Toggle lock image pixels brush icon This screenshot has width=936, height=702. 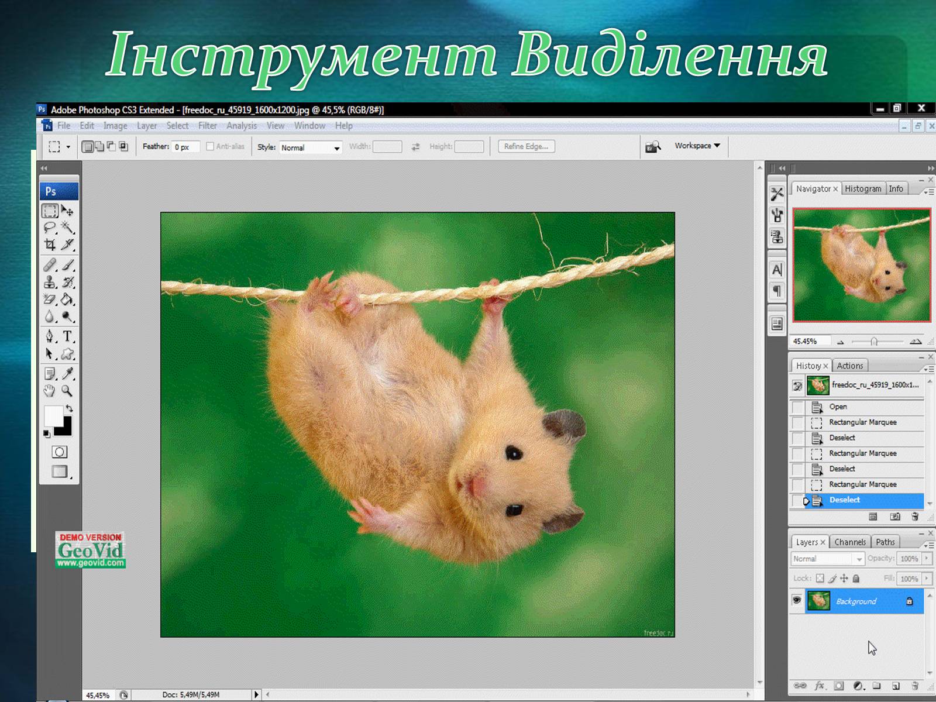click(x=832, y=579)
